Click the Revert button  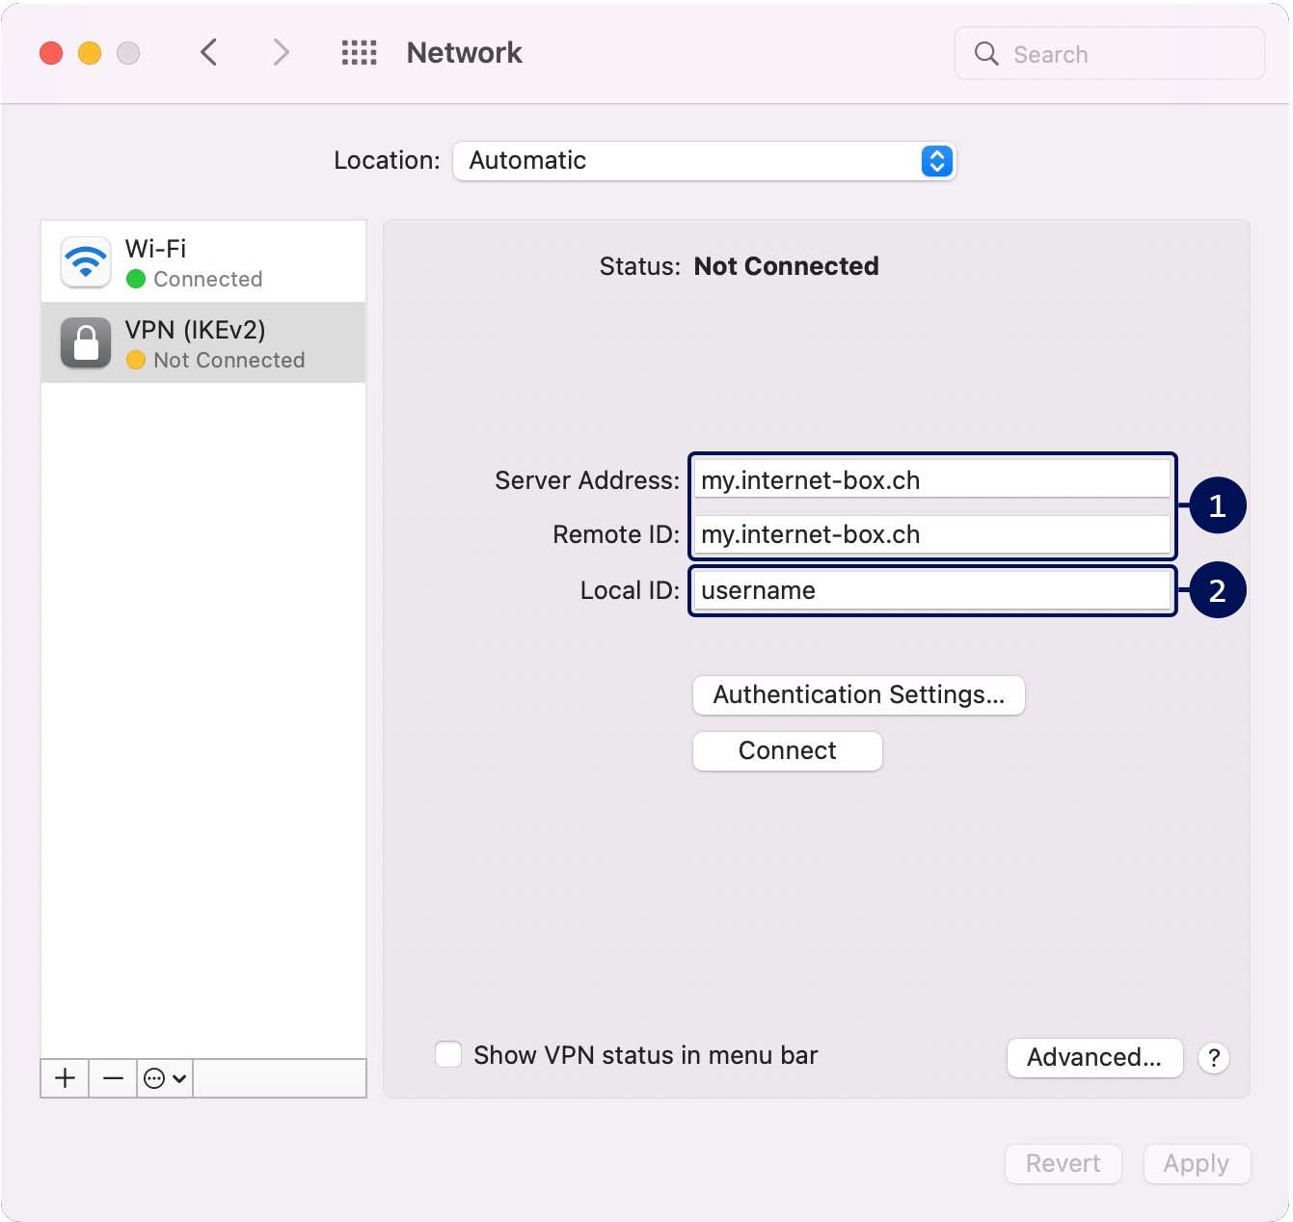point(1063,1164)
